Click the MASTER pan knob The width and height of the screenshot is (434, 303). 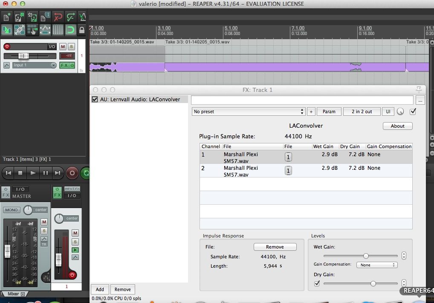pos(28,210)
